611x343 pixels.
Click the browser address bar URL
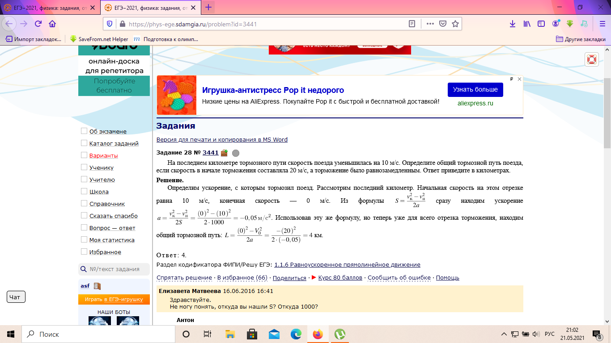point(193,24)
